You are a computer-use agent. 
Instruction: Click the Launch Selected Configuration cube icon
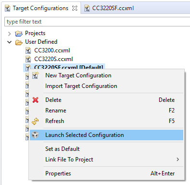click(x=35, y=135)
